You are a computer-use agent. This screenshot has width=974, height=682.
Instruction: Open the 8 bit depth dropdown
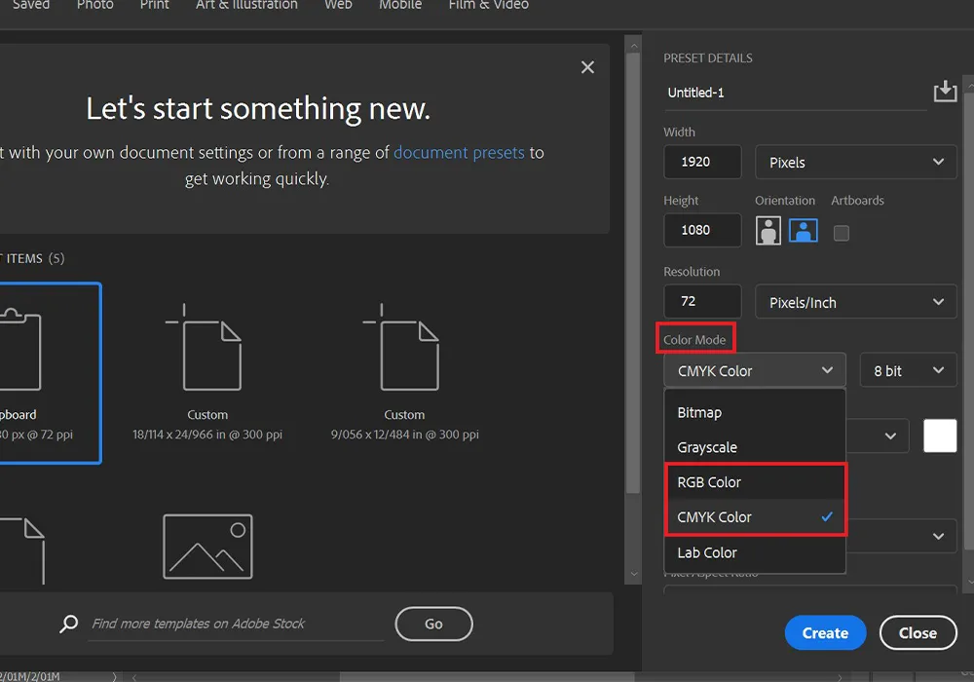coord(908,371)
